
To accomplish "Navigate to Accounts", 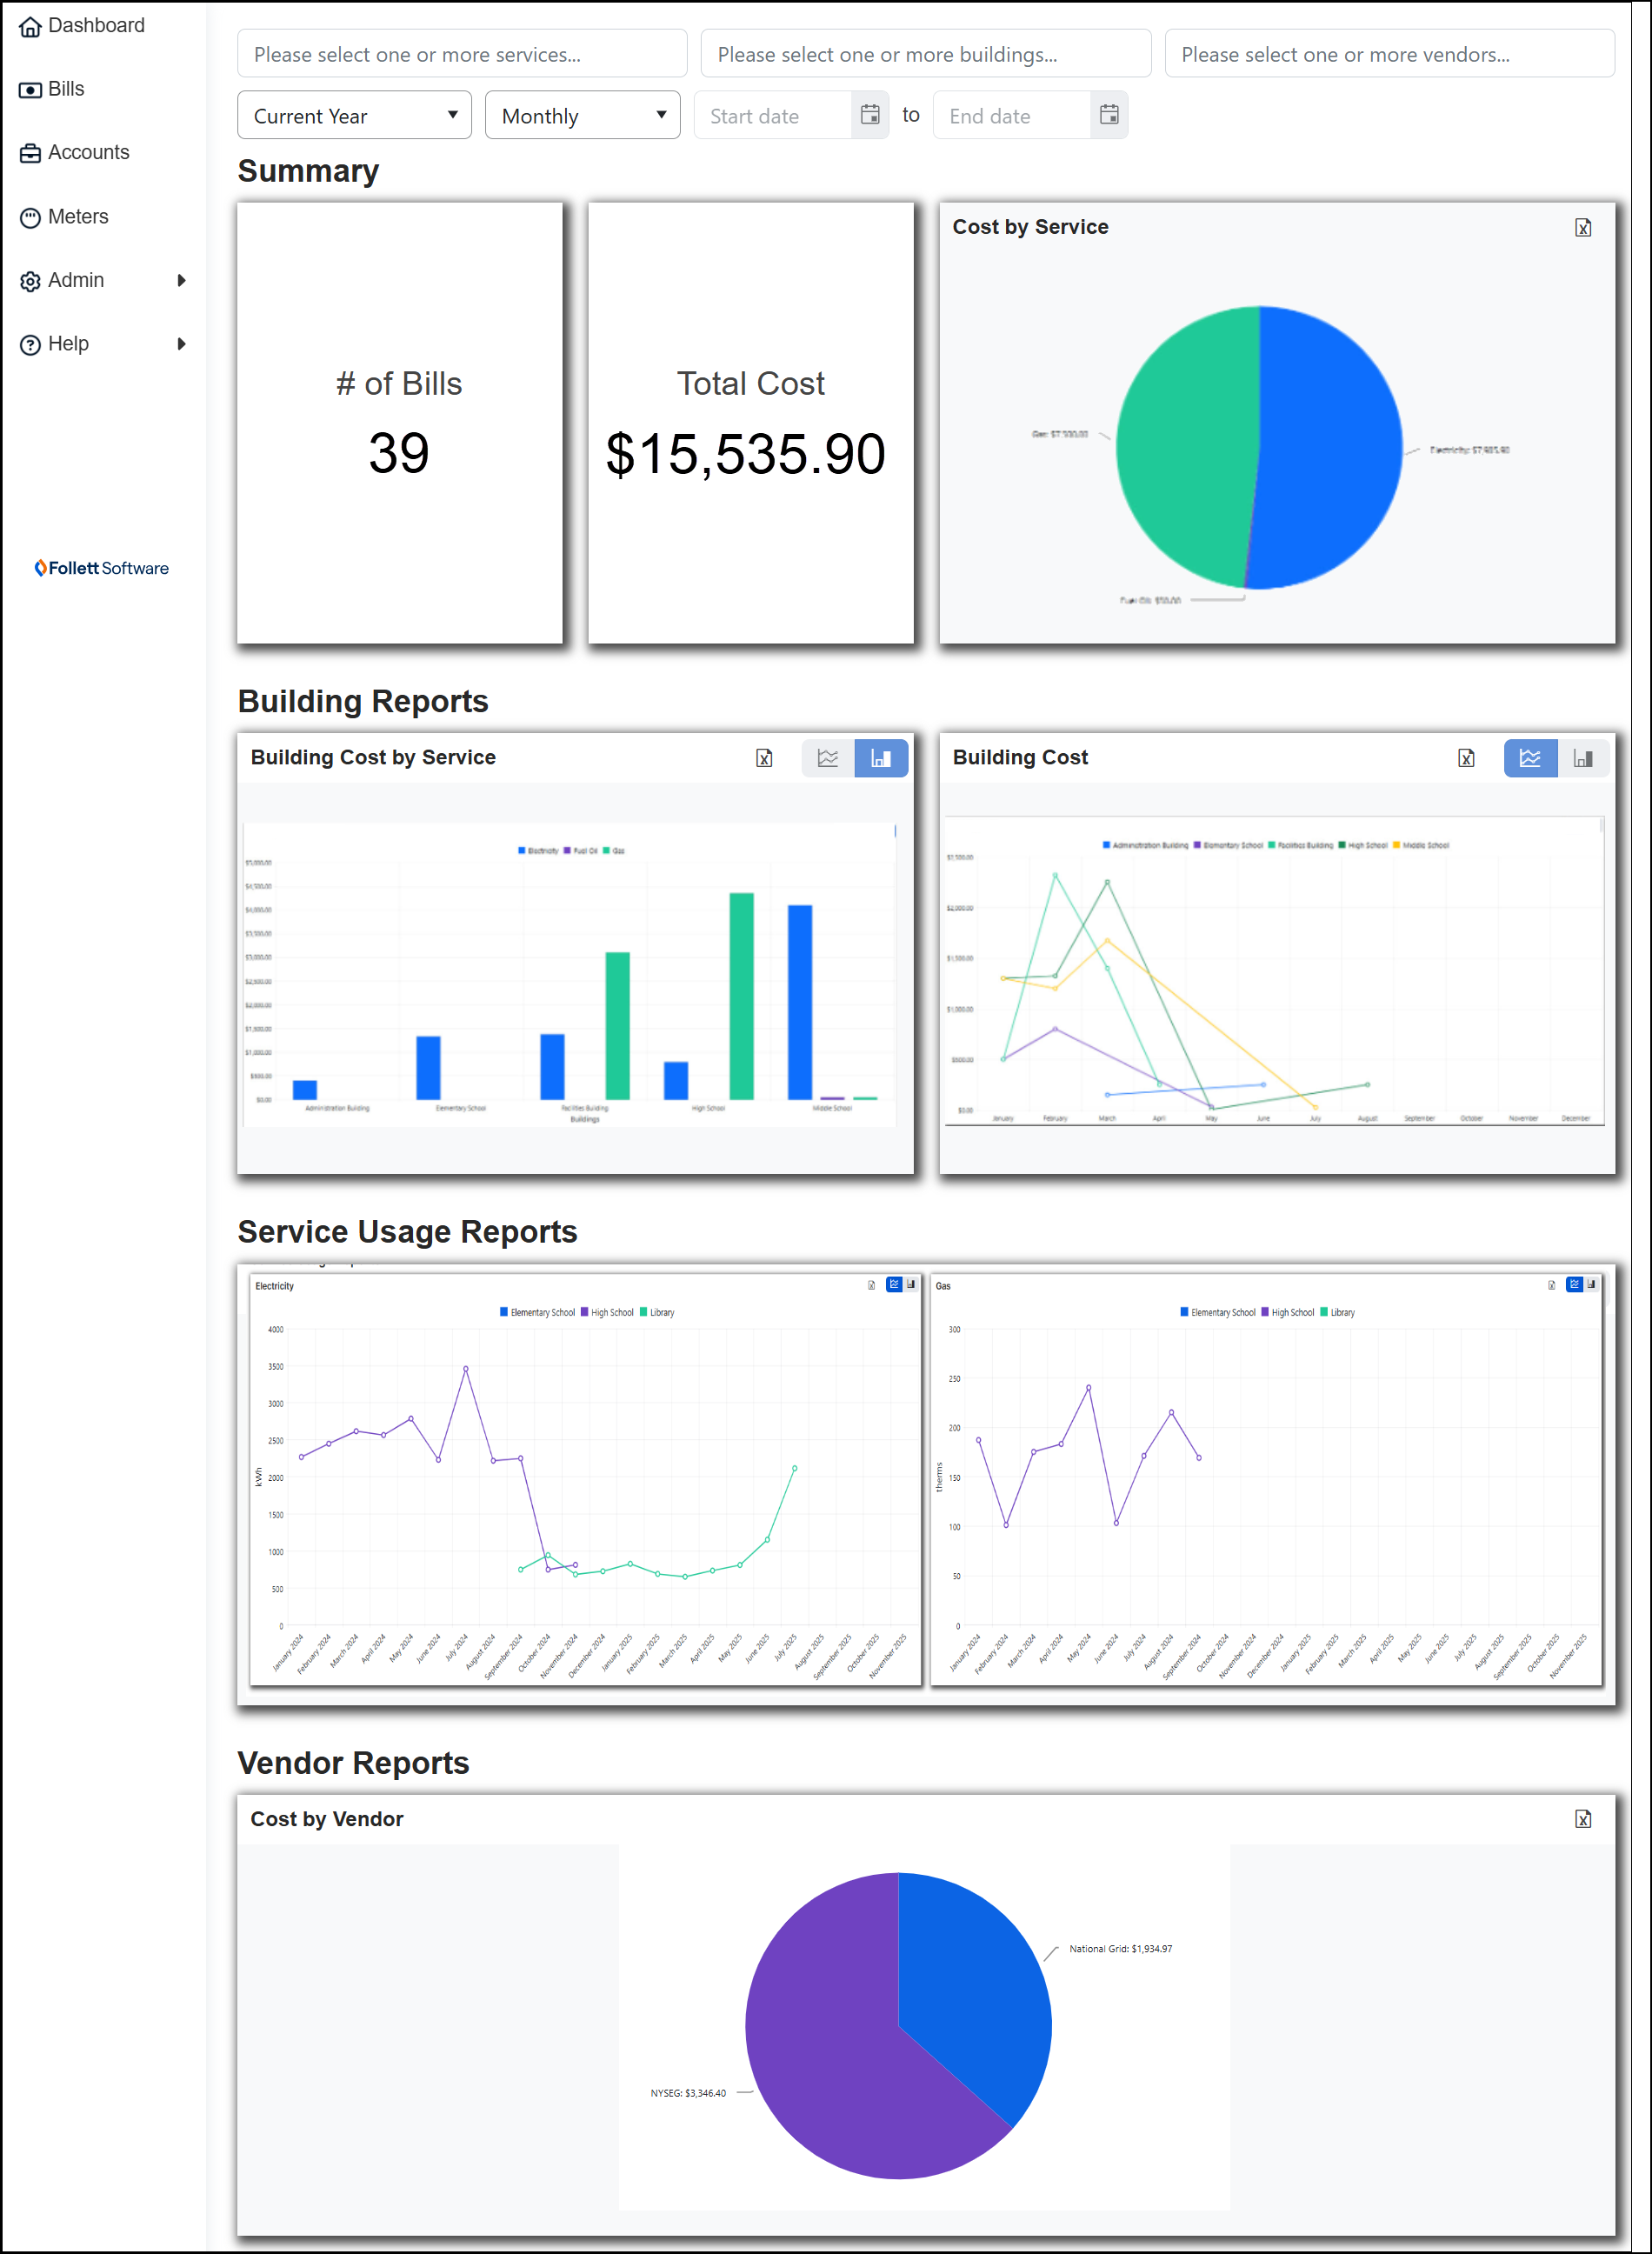I will point(88,153).
